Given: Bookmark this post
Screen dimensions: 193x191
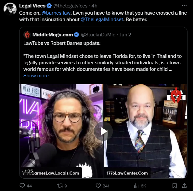Looking at the screenshot, I should click(x=174, y=186).
